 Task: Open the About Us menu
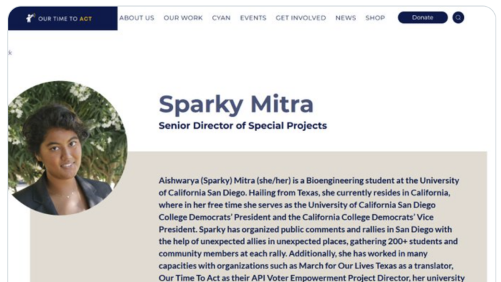tap(137, 18)
